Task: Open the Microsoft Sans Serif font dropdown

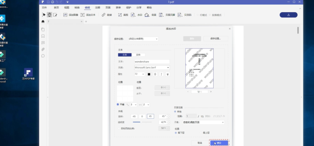Action: 152,68
